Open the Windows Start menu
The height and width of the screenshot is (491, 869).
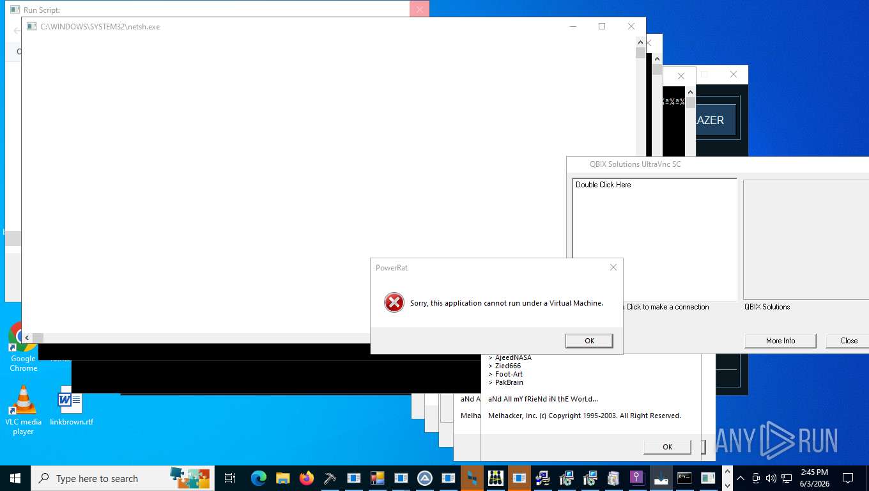point(15,478)
